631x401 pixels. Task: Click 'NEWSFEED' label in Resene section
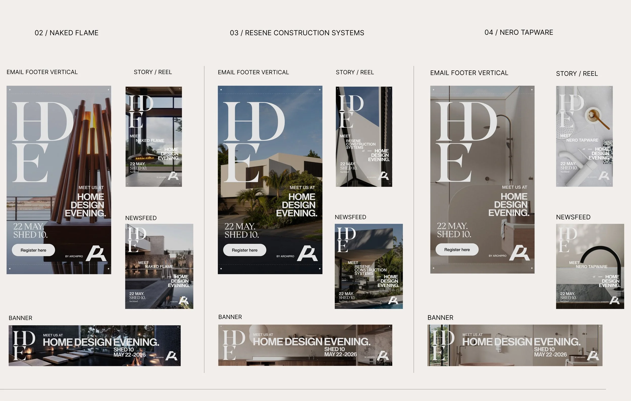pyautogui.click(x=350, y=217)
